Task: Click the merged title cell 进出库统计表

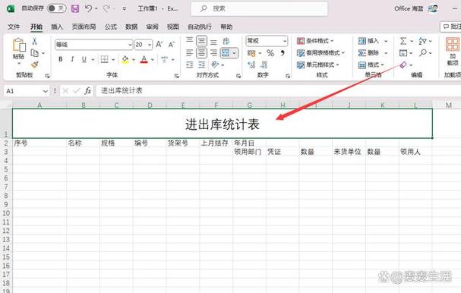Action: [x=223, y=124]
